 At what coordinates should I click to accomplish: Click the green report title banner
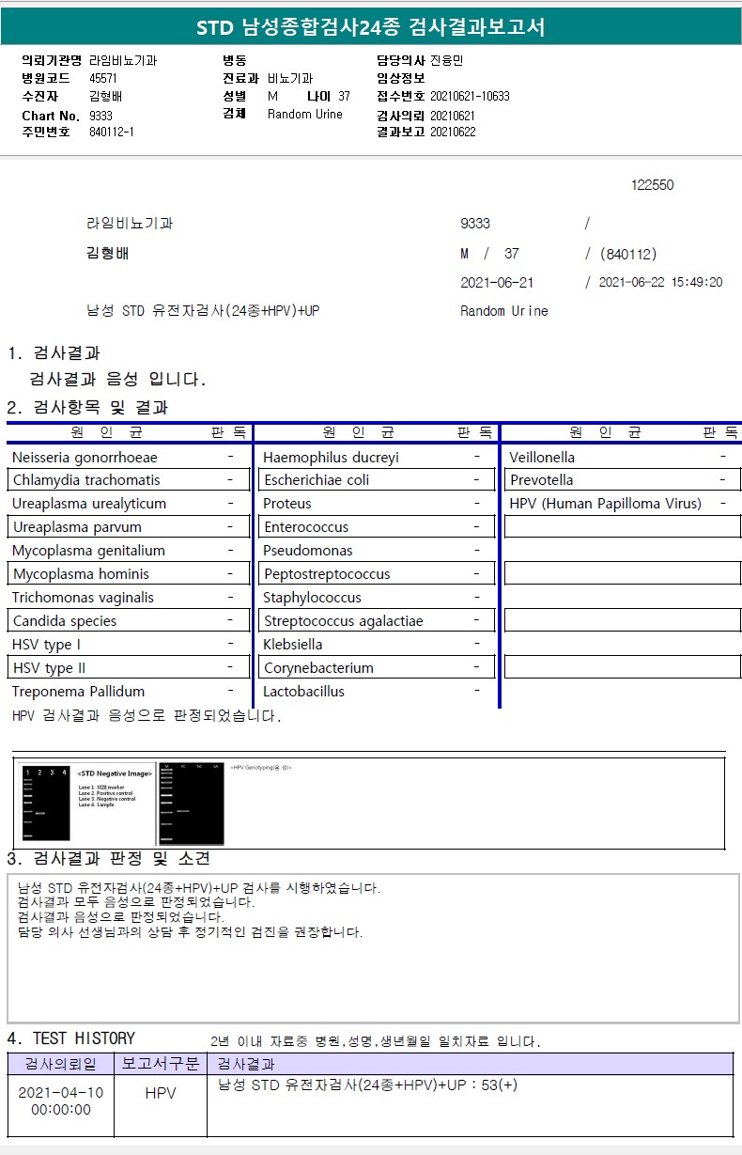pos(371,26)
